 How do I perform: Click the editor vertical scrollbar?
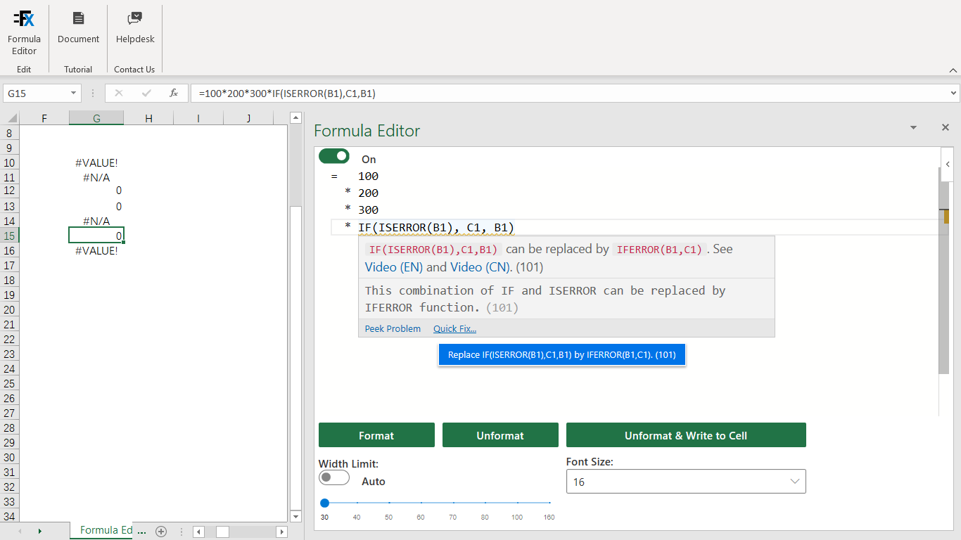(x=943, y=271)
